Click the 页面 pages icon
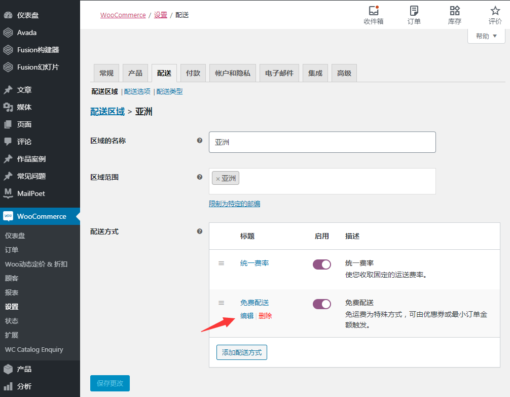 pyautogui.click(x=8, y=124)
